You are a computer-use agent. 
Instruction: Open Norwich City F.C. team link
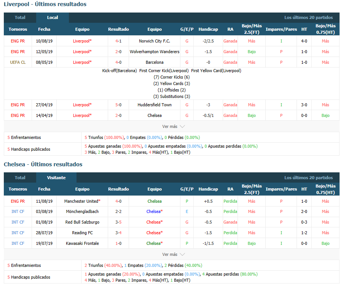click(x=155, y=41)
